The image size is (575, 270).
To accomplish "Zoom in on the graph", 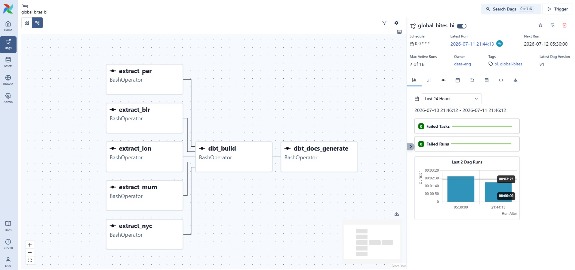I will coord(30,245).
